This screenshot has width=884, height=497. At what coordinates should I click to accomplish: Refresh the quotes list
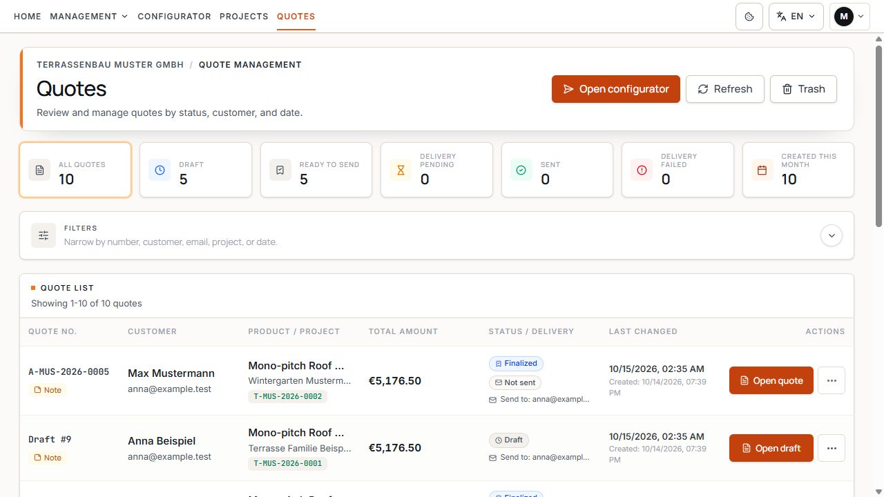[725, 89]
